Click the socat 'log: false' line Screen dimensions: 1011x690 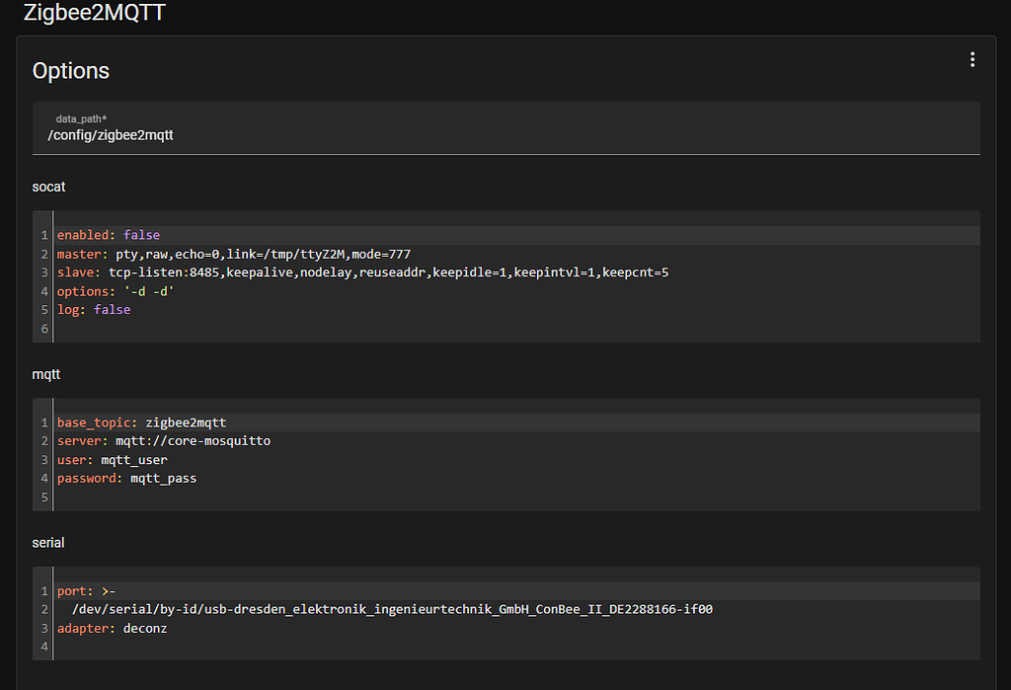click(94, 309)
